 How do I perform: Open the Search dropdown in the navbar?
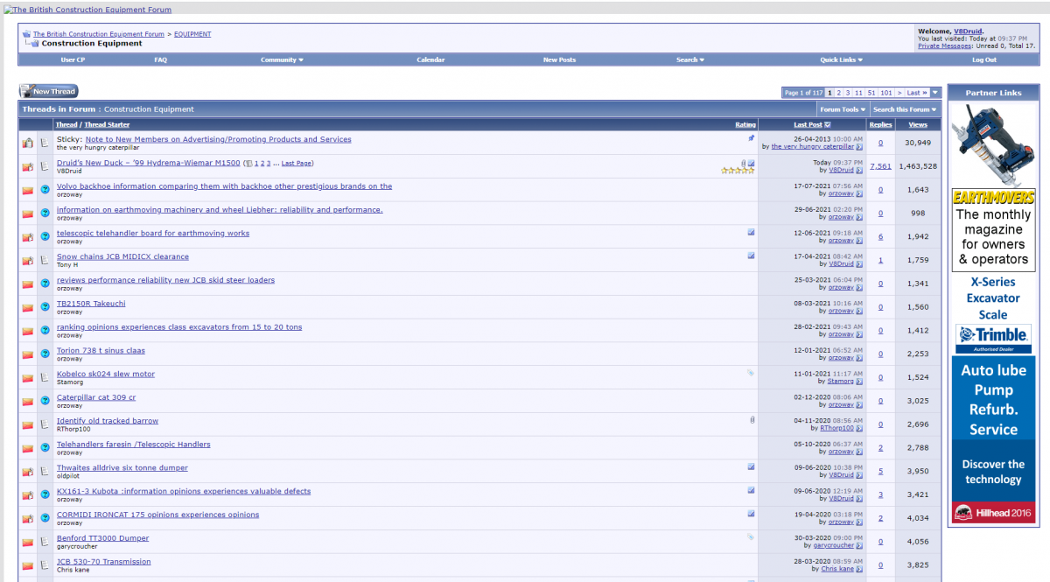[690, 60]
